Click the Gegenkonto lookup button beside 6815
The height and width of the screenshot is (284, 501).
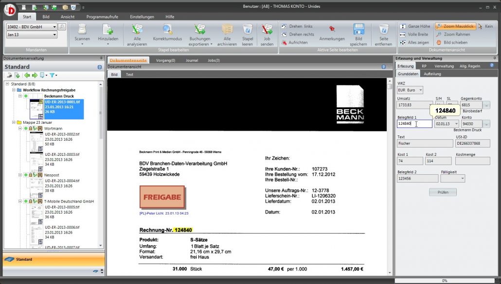click(486, 105)
